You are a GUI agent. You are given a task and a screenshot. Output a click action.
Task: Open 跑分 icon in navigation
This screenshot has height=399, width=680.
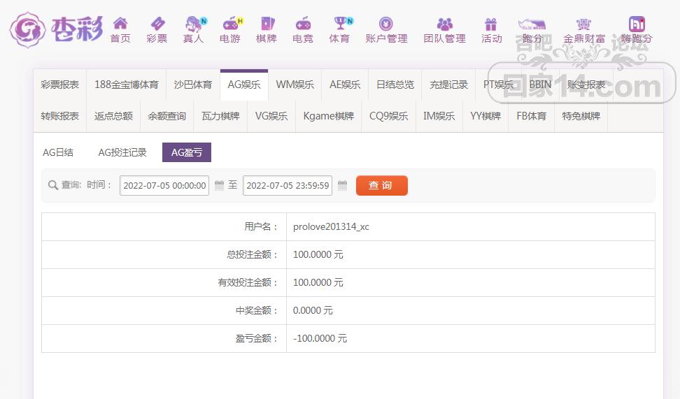tap(532, 24)
